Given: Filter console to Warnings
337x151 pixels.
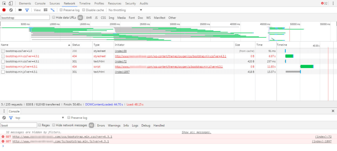Looking at the screenshot, I should (114, 125).
